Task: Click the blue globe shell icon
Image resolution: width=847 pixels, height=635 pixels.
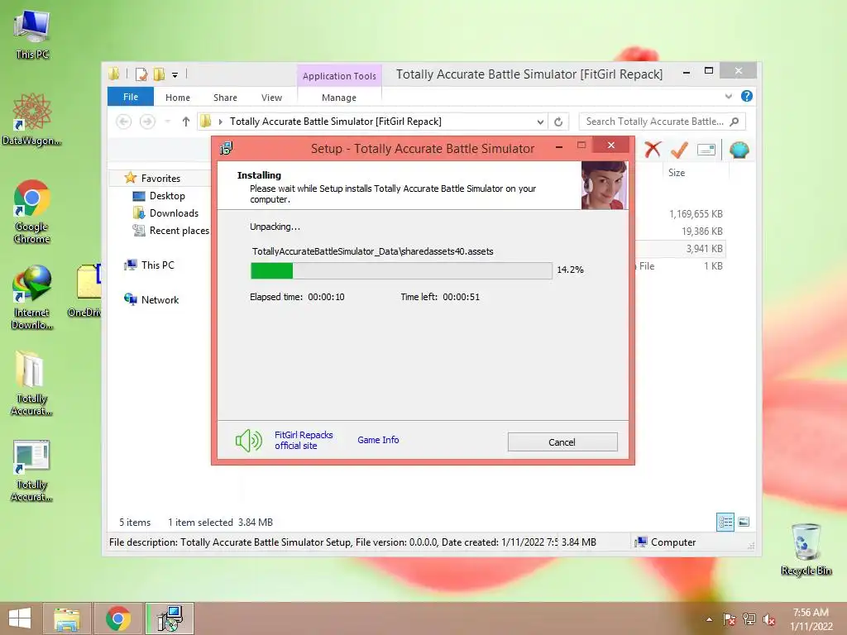Action: point(739,150)
